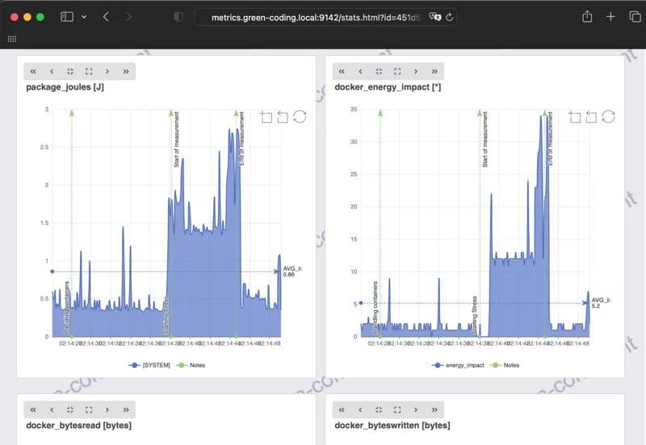Screen dimensions: 646x445
Task: Reload the current page
Action: coord(450,17)
